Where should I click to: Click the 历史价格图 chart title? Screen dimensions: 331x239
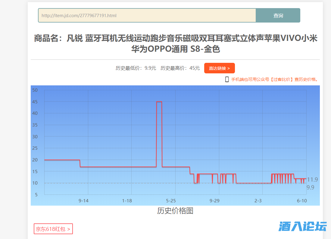click(x=175, y=211)
